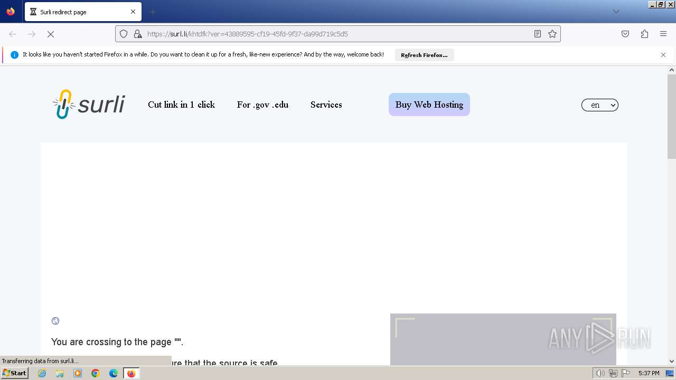The width and height of the screenshot is (676, 380).
Task: Click 'Transferring data from surl.li' status text
Action: click(40, 361)
